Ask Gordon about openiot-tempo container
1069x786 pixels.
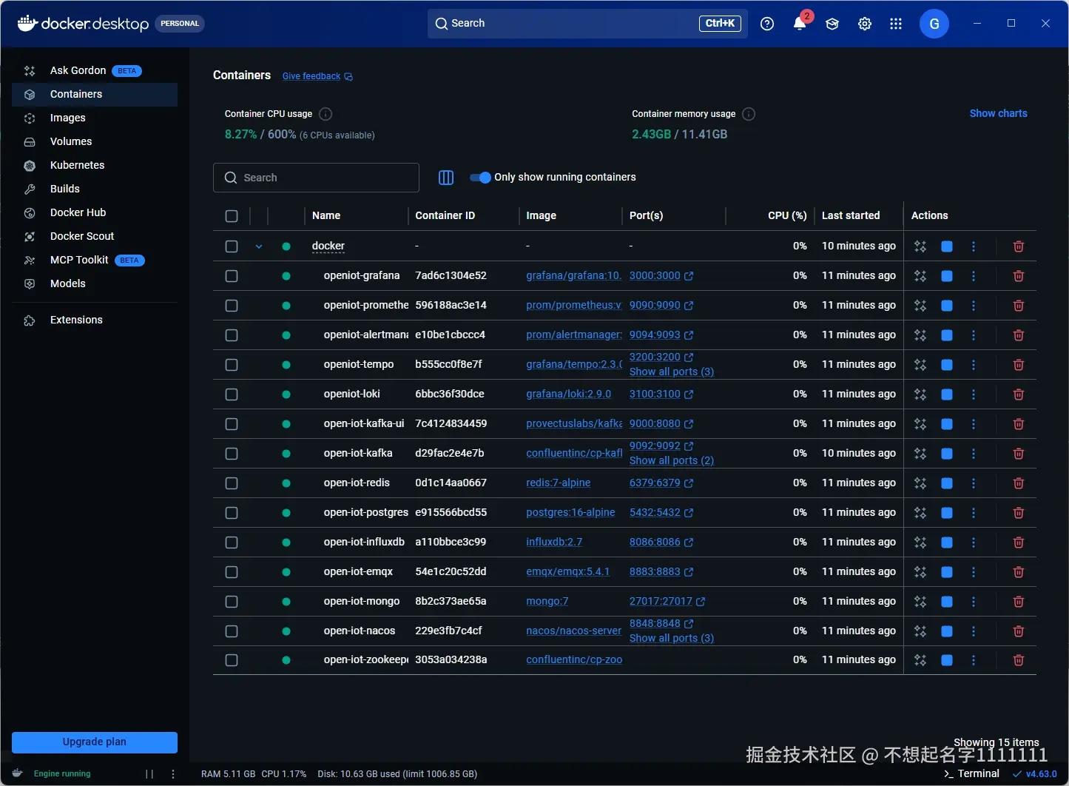[x=920, y=365]
